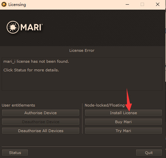Image resolution: width=166 pixels, height=158 pixels.
Task: Open the Buy Mari option
Action: pyautogui.click(x=123, y=122)
